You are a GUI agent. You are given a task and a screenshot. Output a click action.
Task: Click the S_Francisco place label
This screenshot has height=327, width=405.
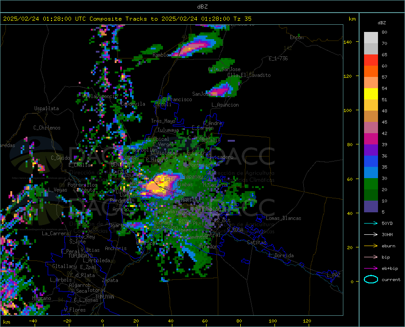[x=177, y=99]
